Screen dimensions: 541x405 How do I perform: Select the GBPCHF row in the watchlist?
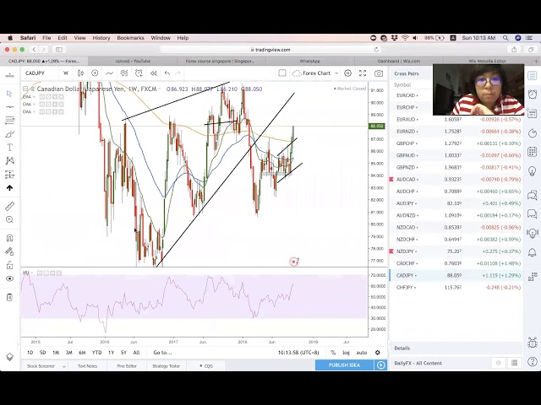pos(406,143)
